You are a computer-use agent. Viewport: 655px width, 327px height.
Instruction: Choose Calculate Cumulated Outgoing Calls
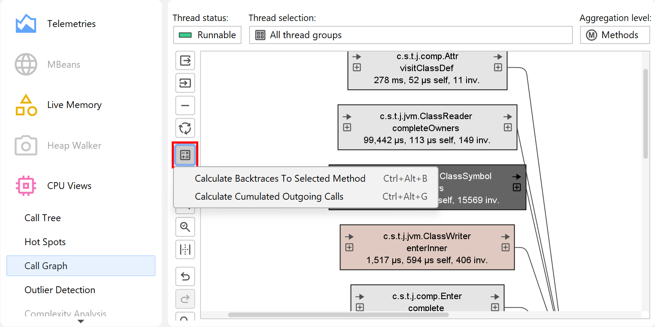point(269,197)
